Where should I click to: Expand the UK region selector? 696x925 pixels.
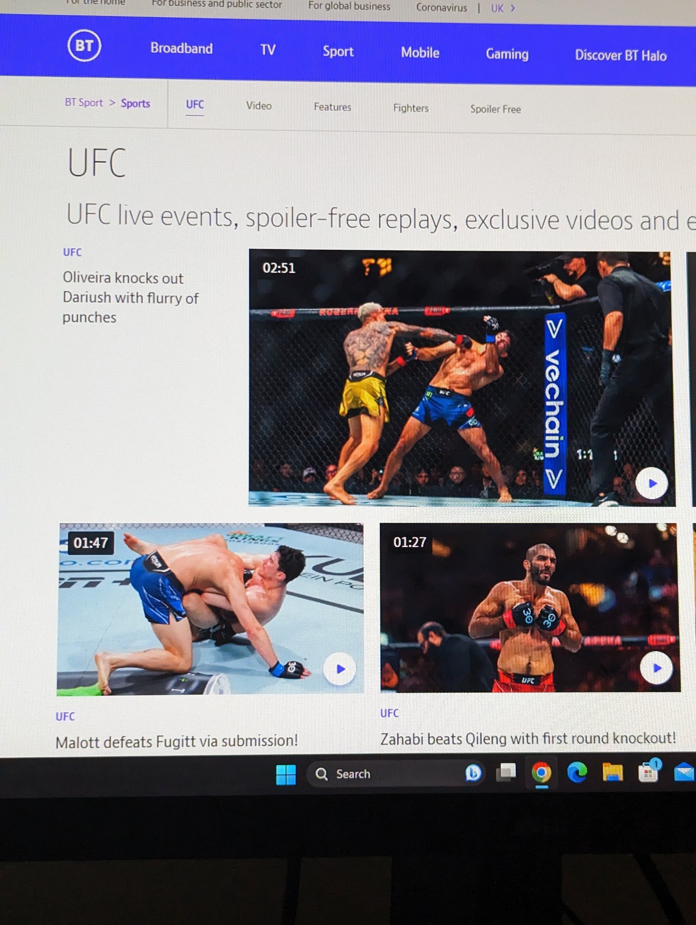tap(502, 9)
